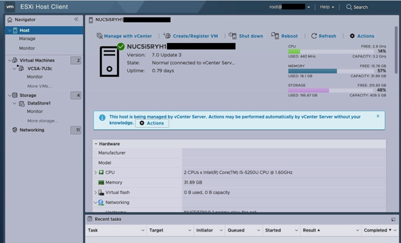Click the VCSA-7U3c VM icon

click(21, 68)
